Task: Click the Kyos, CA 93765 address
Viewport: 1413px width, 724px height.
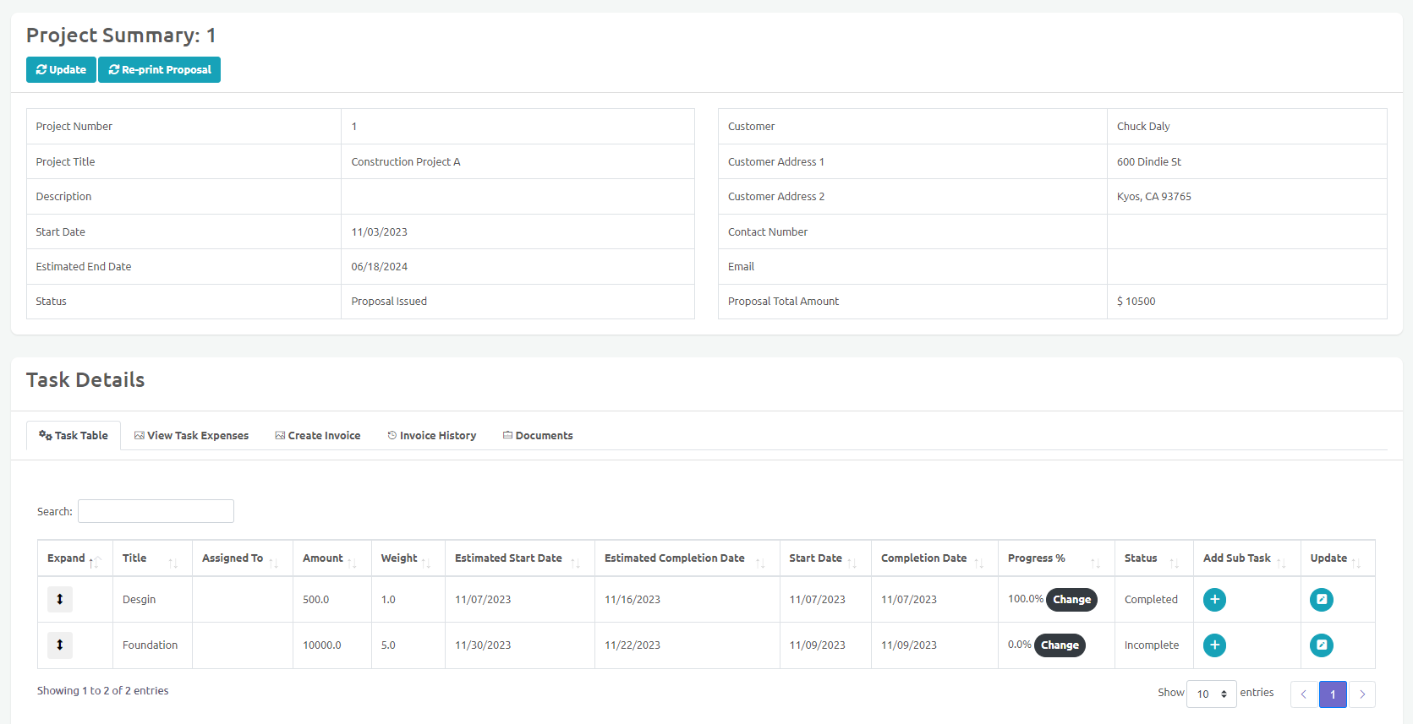Action: click(1153, 197)
